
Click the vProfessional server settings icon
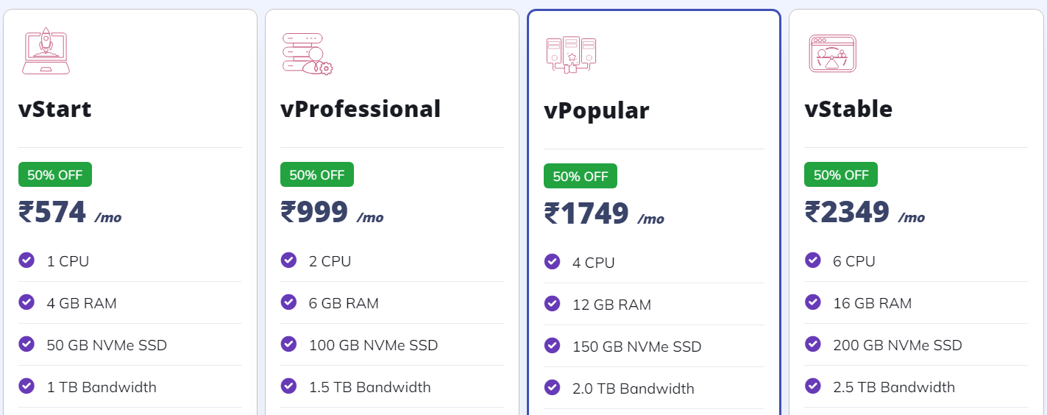tap(308, 53)
